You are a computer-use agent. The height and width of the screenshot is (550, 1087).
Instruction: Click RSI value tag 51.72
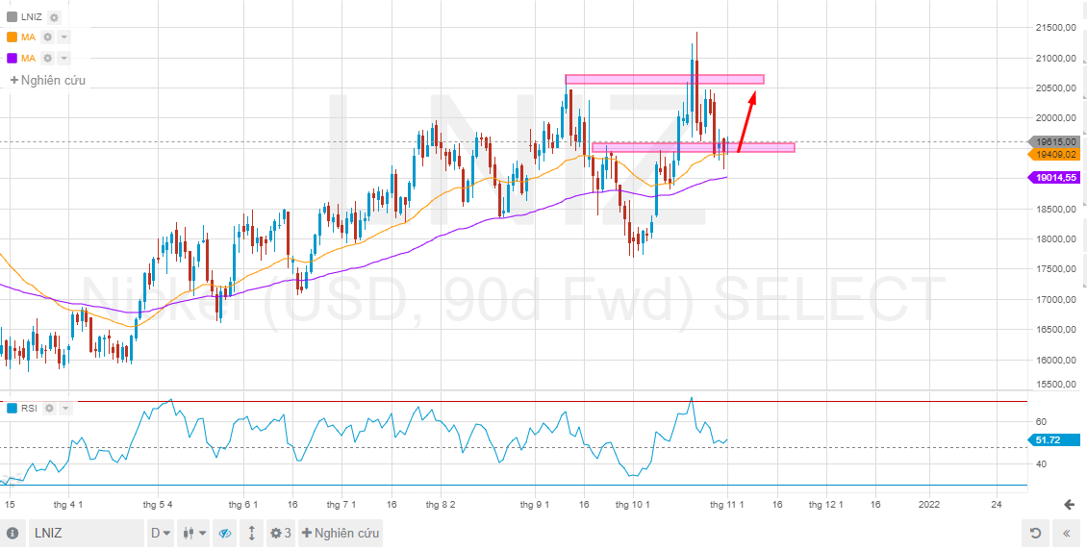pyautogui.click(x=1053, y=439)
